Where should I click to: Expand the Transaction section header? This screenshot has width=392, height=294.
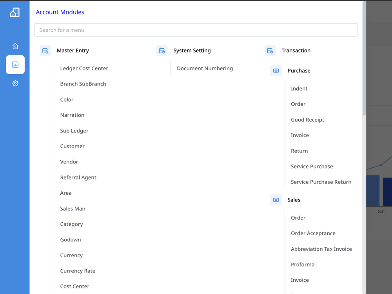click(x=296, y=51)
